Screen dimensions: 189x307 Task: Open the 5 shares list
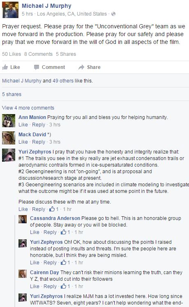(x=12, y=94)
